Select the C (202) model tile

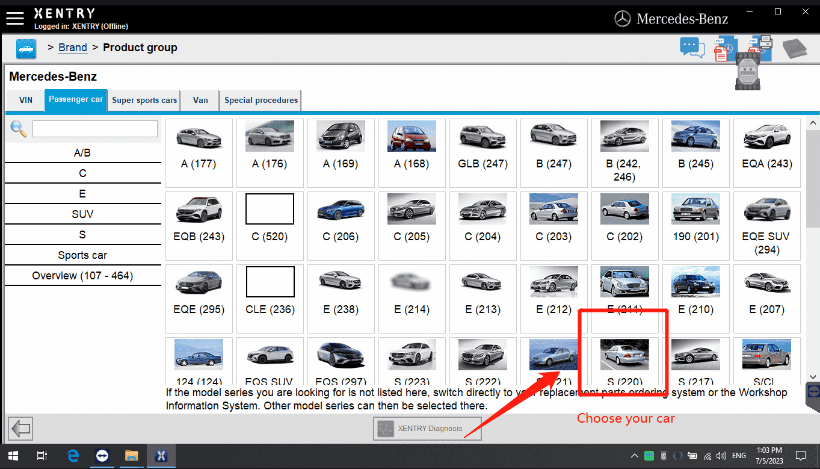624,226
